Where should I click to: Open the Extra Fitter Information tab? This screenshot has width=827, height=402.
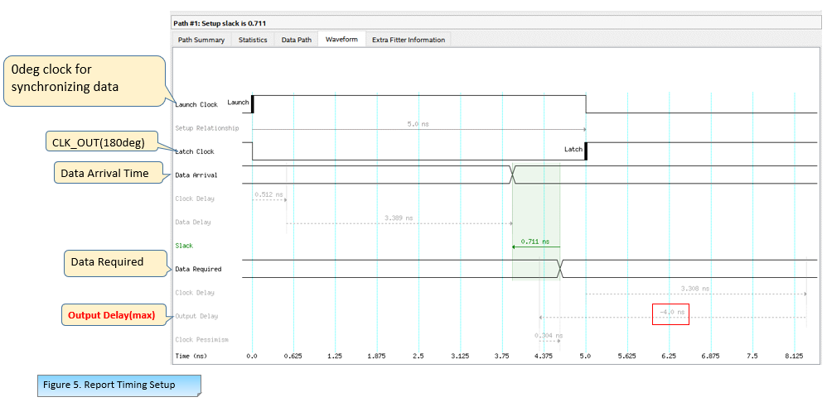[x=408, y=40]
